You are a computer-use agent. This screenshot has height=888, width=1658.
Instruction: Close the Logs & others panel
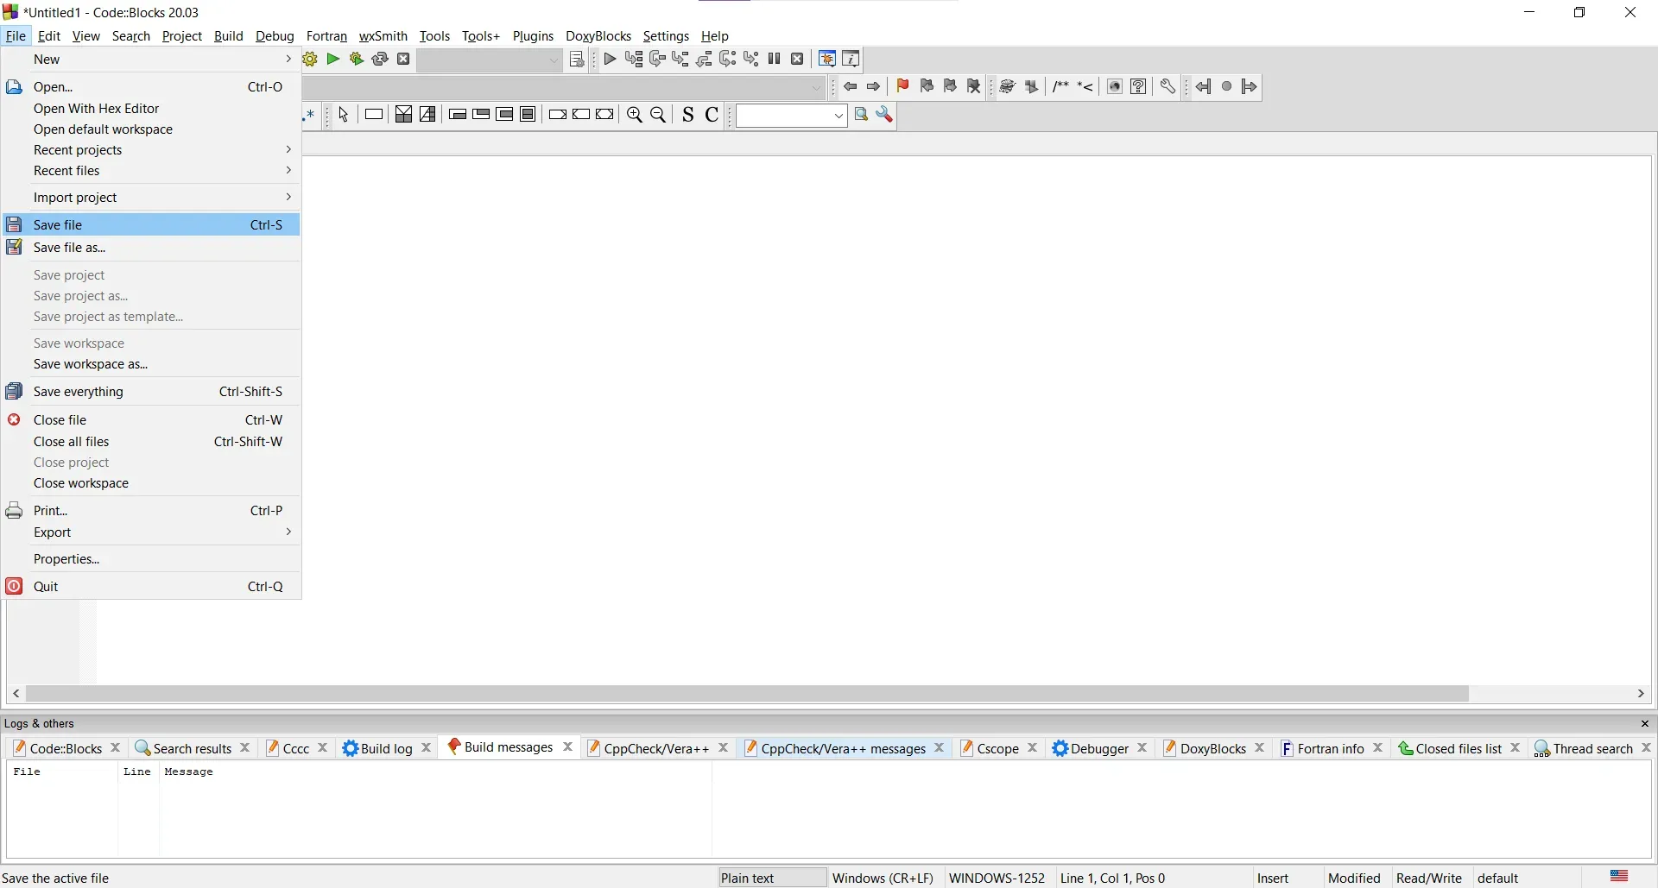coord(1646,724)
